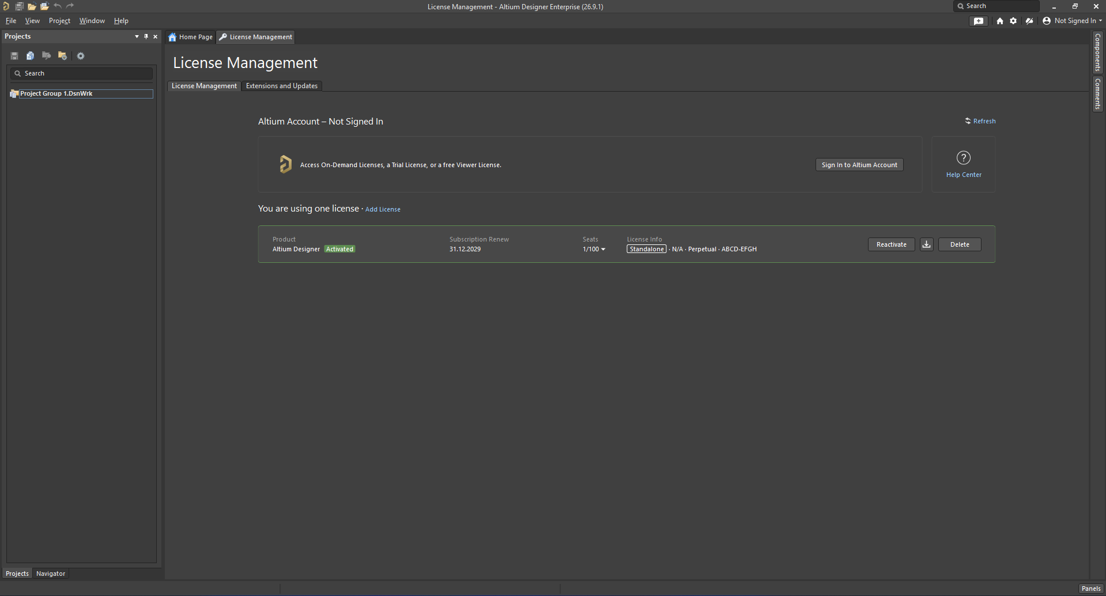Click the top right Search field
Screen dimensions: 1106x596
(996, 6)
